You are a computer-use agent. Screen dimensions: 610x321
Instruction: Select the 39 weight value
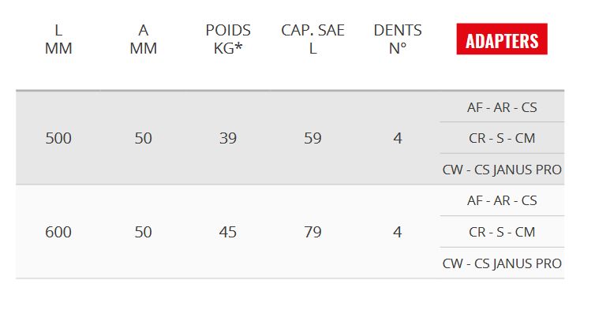coord(228,138)
